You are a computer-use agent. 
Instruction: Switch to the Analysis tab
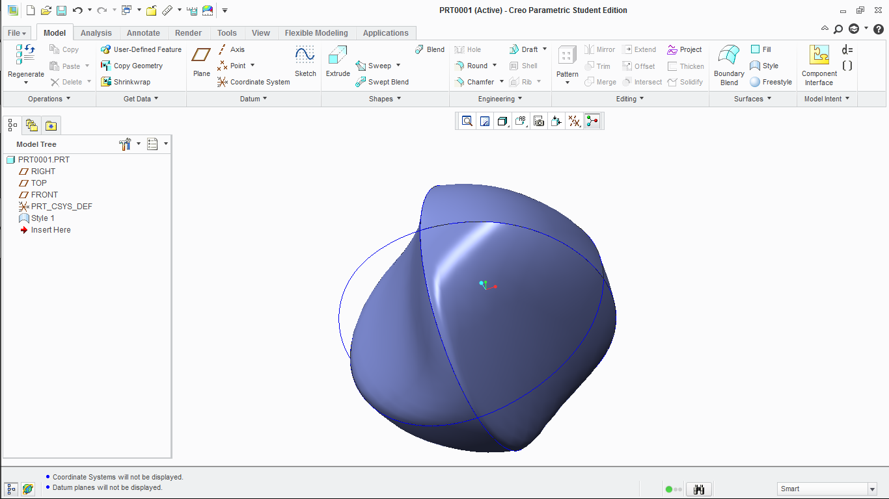96,33
